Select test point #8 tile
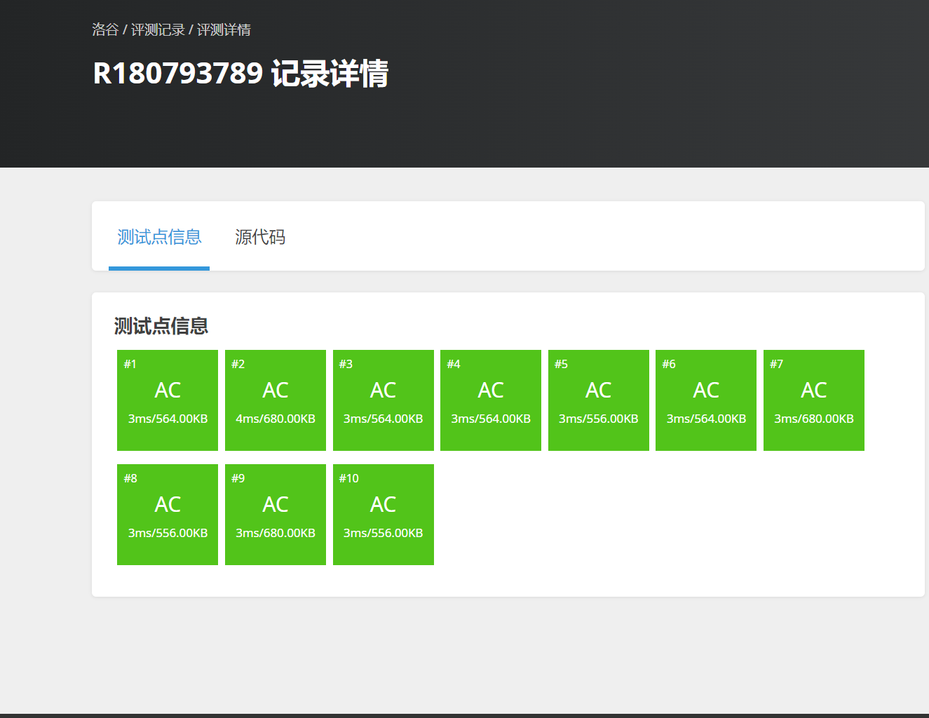This screenshot has height=718, width=929. [168, 515]
